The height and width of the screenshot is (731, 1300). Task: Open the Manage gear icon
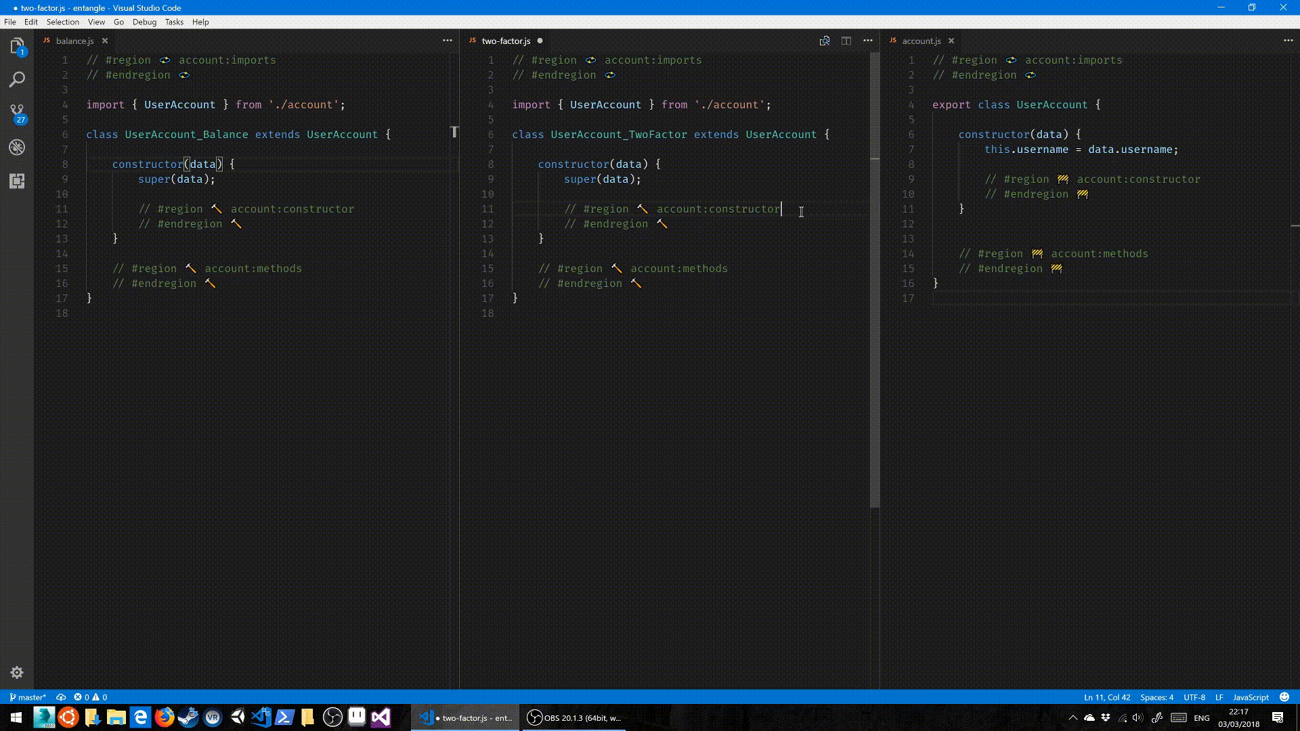[17, 672]
